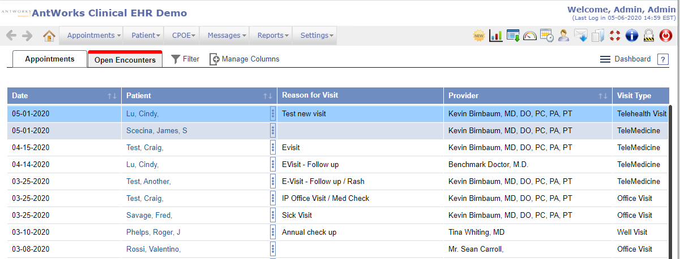The width and height of the screenshot is (680, 259).
Task: Click the red power logout icon
Action: click(666, 36)
